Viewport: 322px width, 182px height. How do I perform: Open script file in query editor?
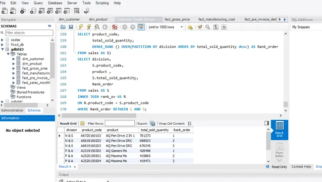point(63,27)
